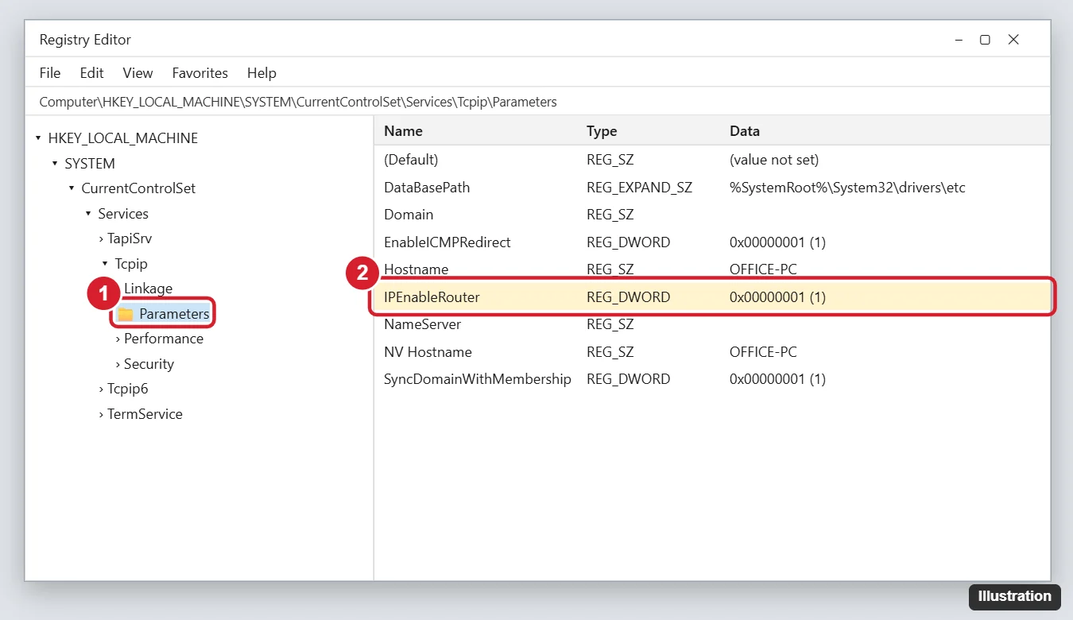Collapse the CurrentControlSet node arrow
1073x620 pixels.
tap(72, 188)
